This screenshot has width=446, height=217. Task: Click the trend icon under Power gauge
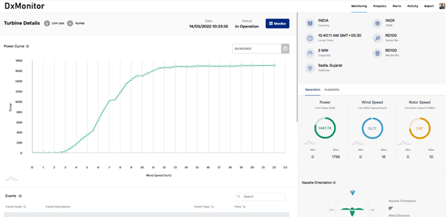pyautogui.click(x=310, y=143)
